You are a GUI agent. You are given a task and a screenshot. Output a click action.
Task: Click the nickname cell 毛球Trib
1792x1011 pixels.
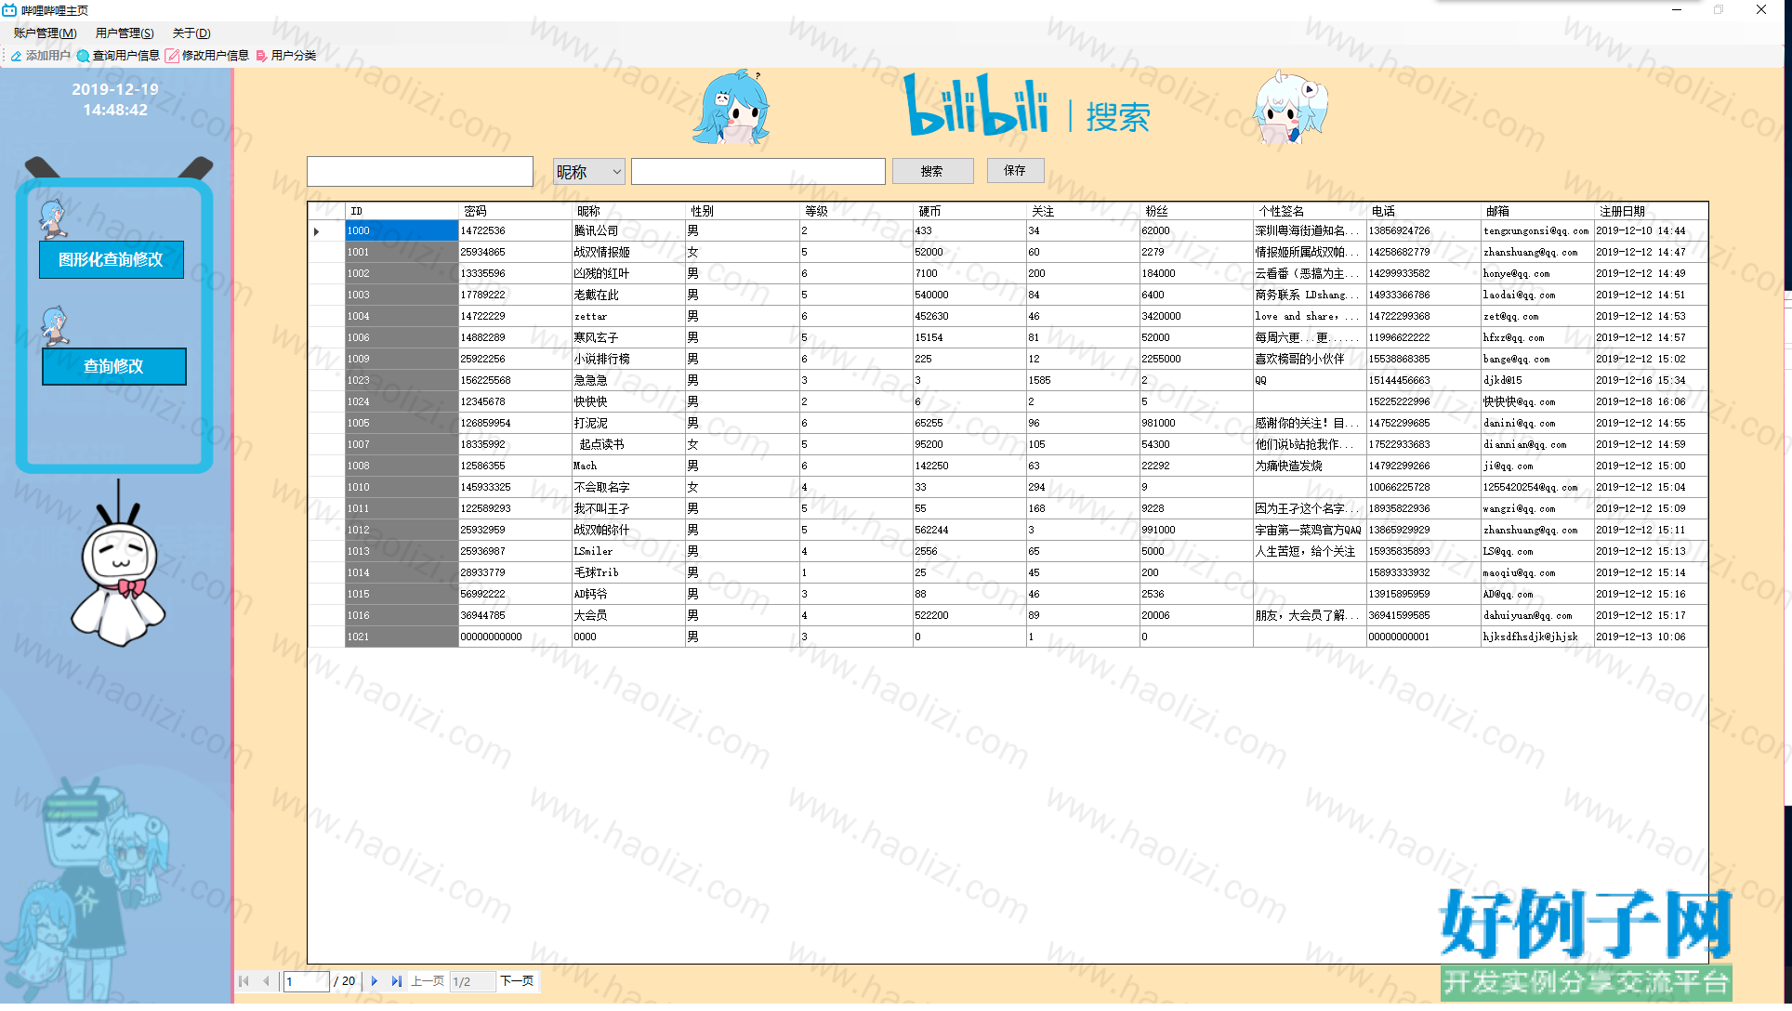coord(628,573)
